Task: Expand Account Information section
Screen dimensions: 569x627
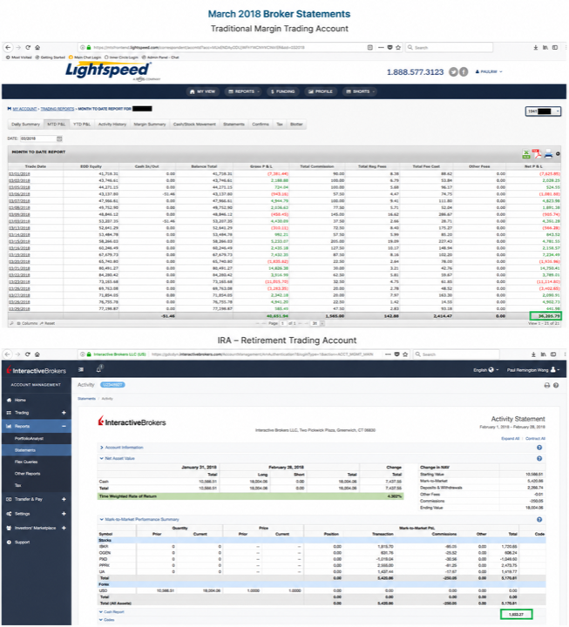Action: click(122, 448)
